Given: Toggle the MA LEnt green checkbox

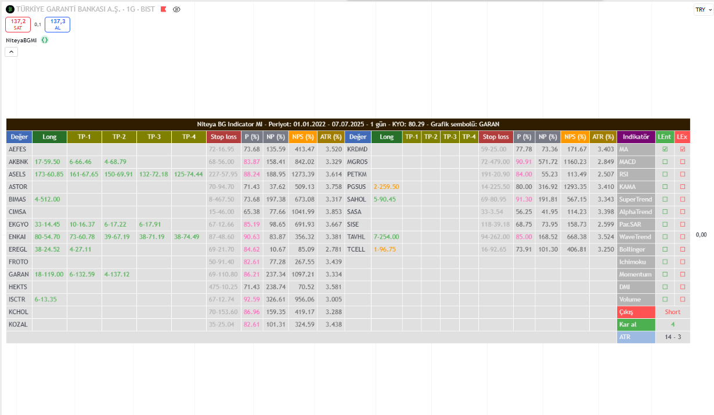Looking at the screenshot, I should point(665,150).
